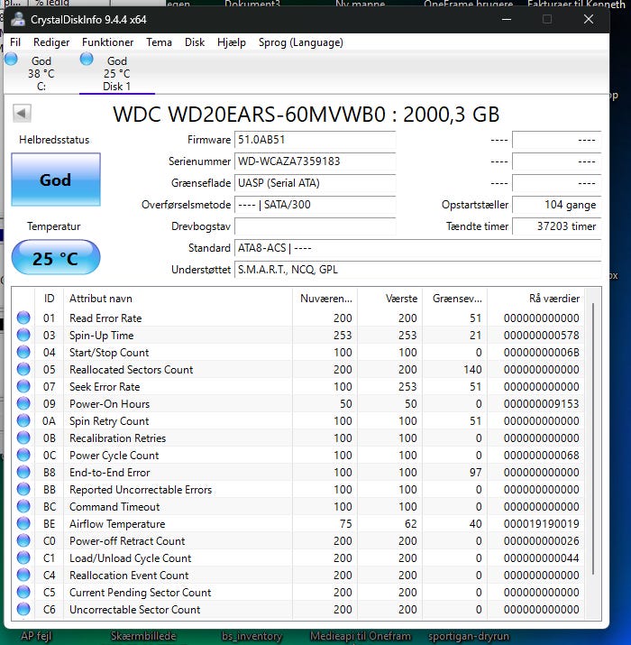
Task: Click the serial number field WD-WCAZA7359183
Action: [x=315, y=161]
